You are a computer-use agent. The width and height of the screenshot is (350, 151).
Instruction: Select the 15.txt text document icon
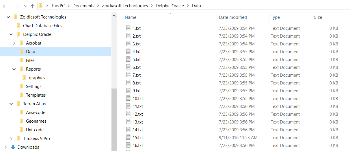pyautogui.click(x=129, y=137)
